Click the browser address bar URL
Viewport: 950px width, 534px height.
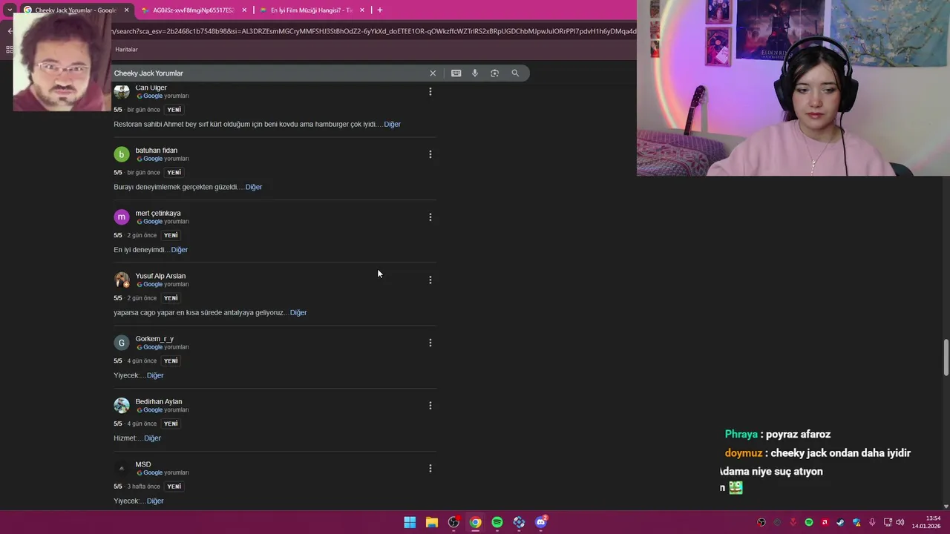[374, 31]
